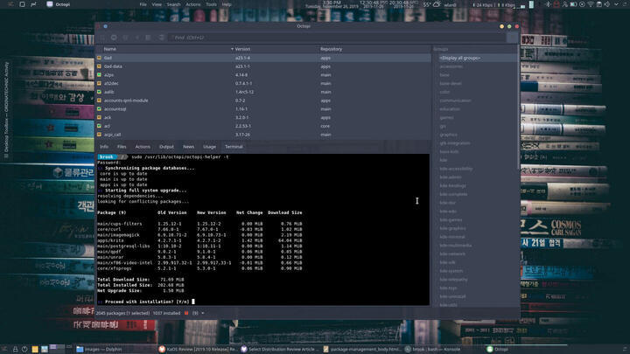Click the status icon beside 0ad

99,58
